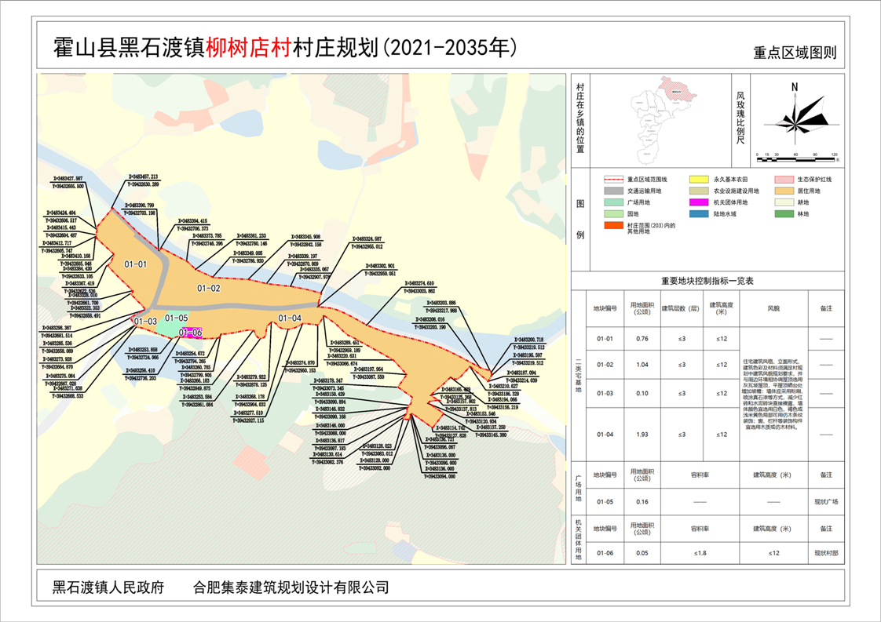Click the blue 陆地水域 legend swatch
881x622 pixels.
click(x=698, y=213)
